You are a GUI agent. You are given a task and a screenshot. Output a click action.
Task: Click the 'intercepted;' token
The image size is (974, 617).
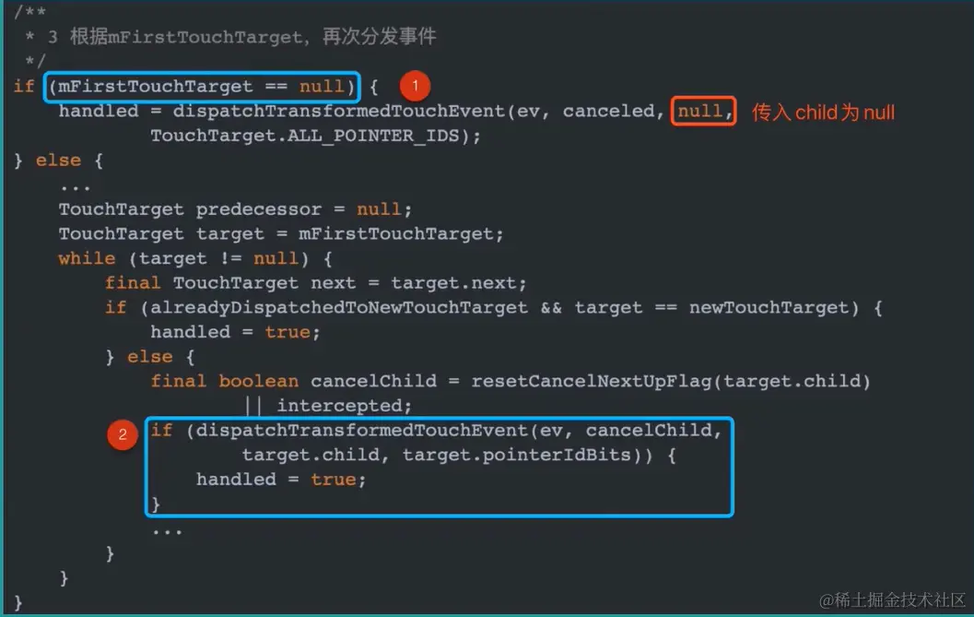click(x=344, y=406)
